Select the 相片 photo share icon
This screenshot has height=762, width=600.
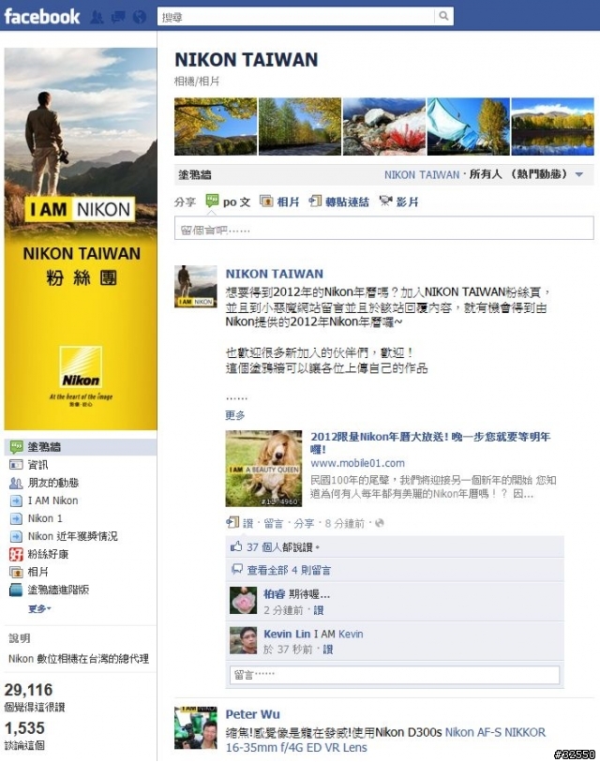(266, 202)
